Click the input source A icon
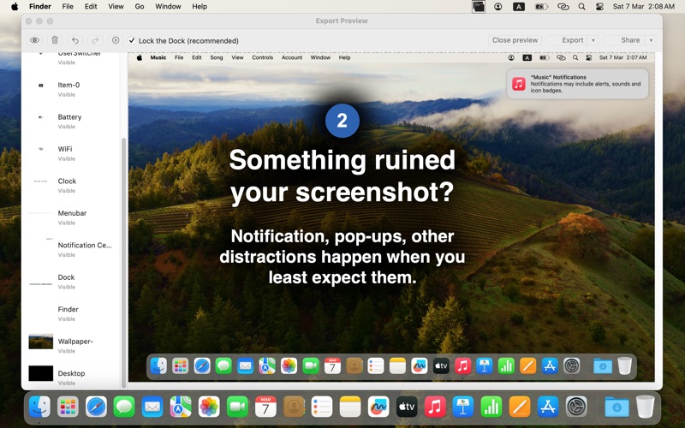 point(519,7)
